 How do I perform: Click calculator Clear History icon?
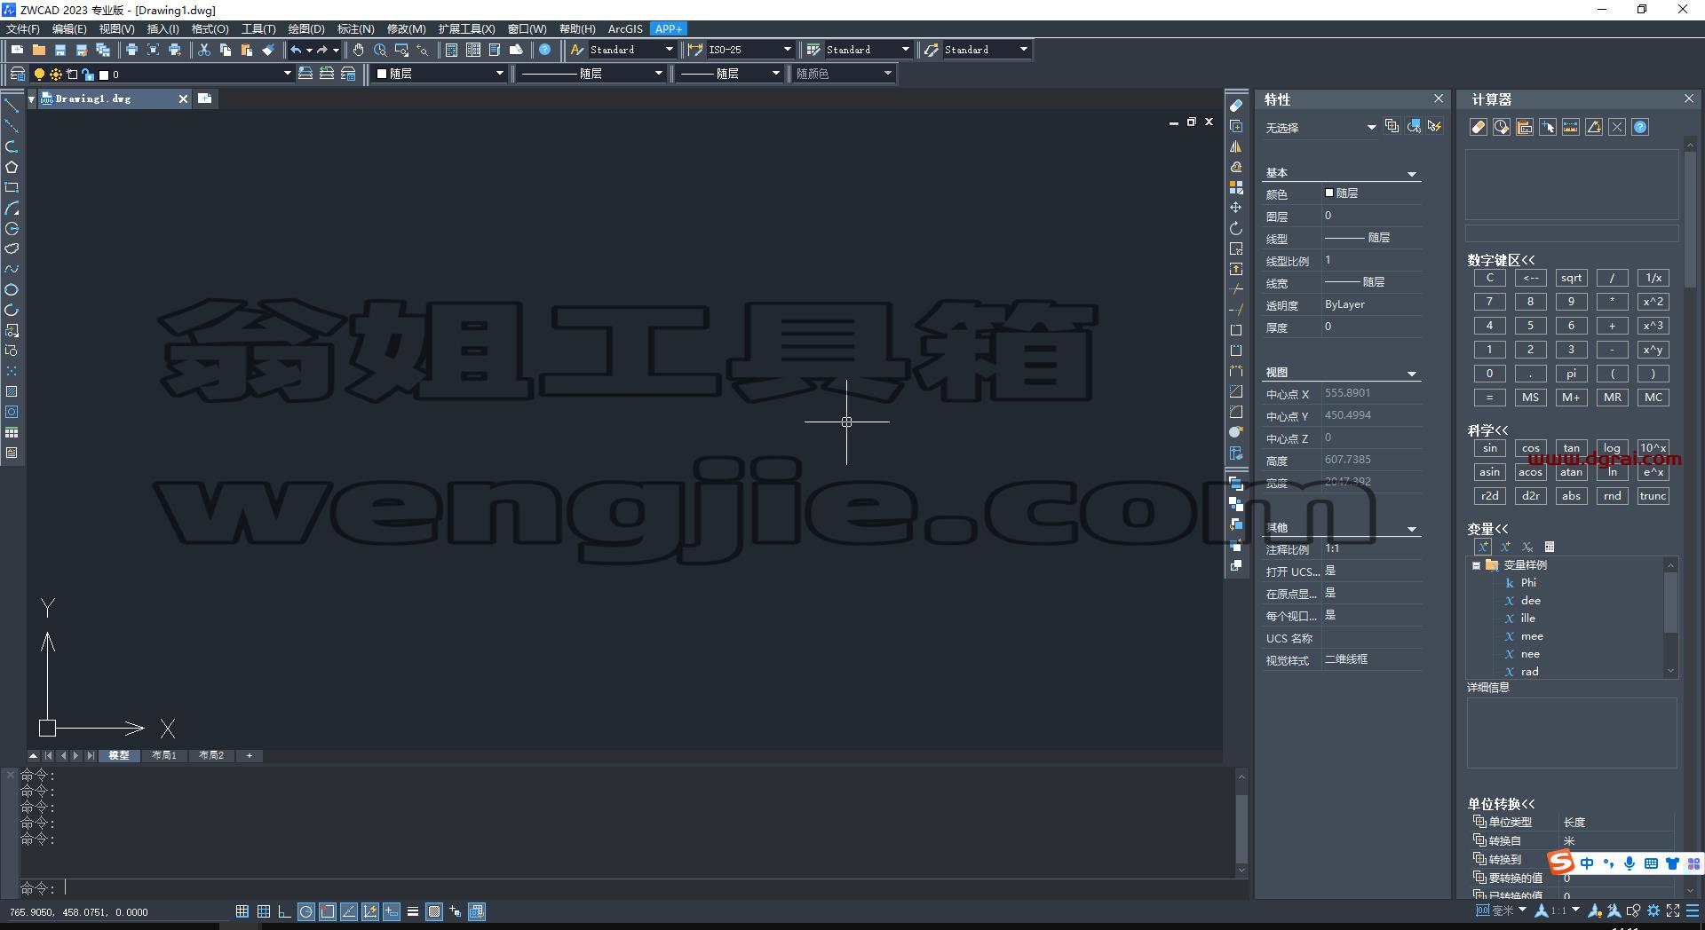coord(1502,127)
